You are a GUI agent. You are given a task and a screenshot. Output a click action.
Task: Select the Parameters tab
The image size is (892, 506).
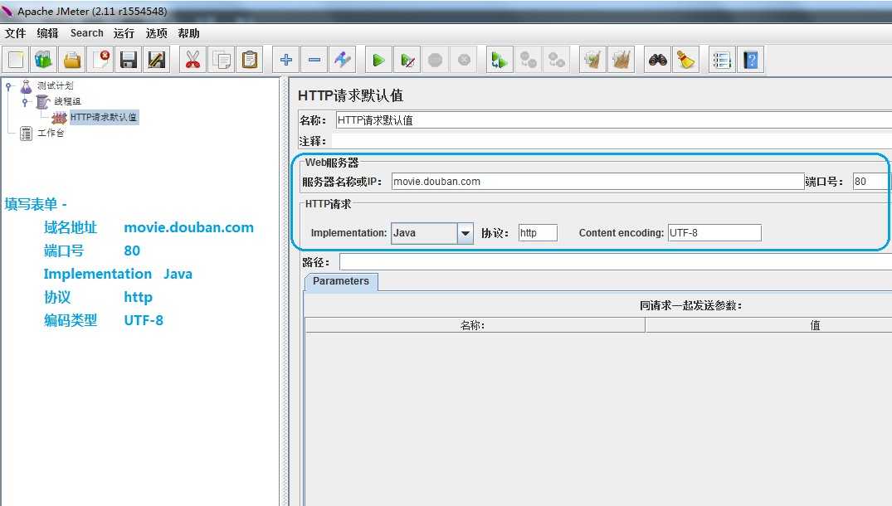pos(341,281)
